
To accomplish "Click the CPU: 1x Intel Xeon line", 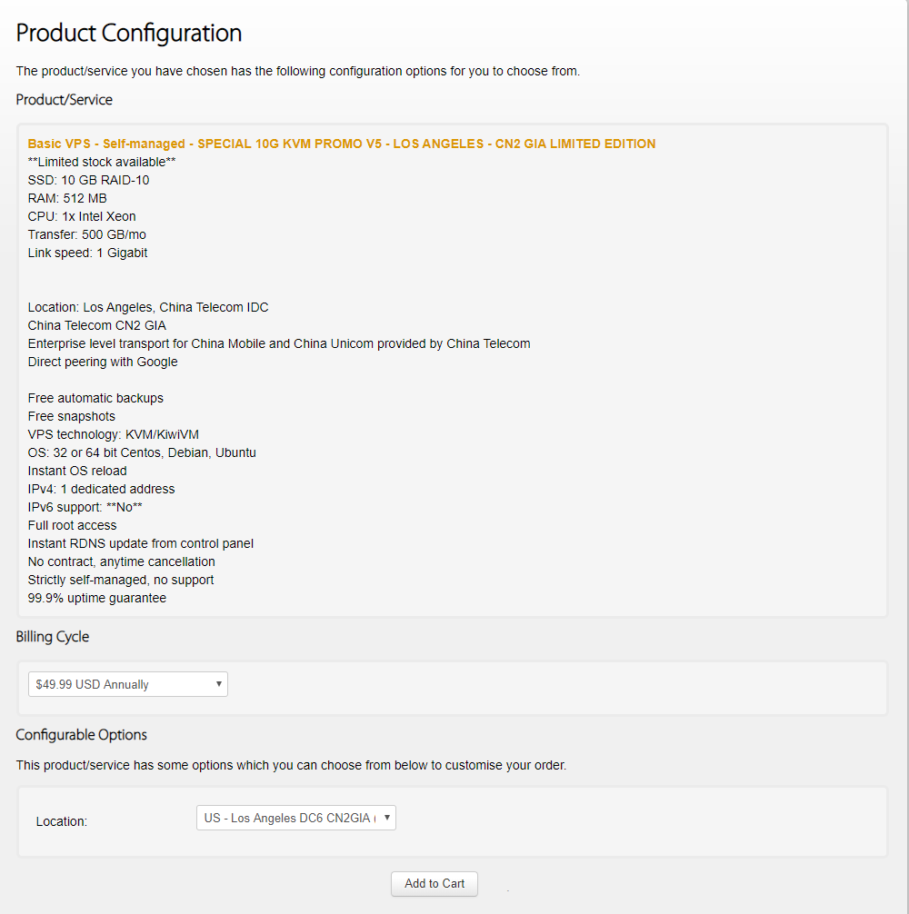I will click(x=82, y=216).
